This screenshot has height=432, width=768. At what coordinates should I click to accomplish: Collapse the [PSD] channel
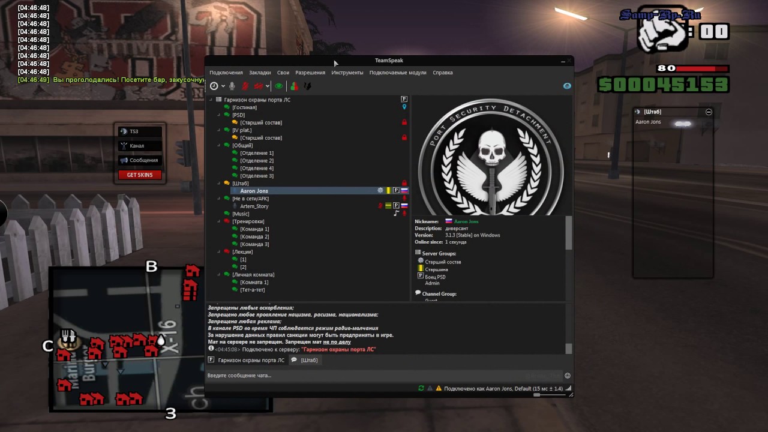point(219,115)
